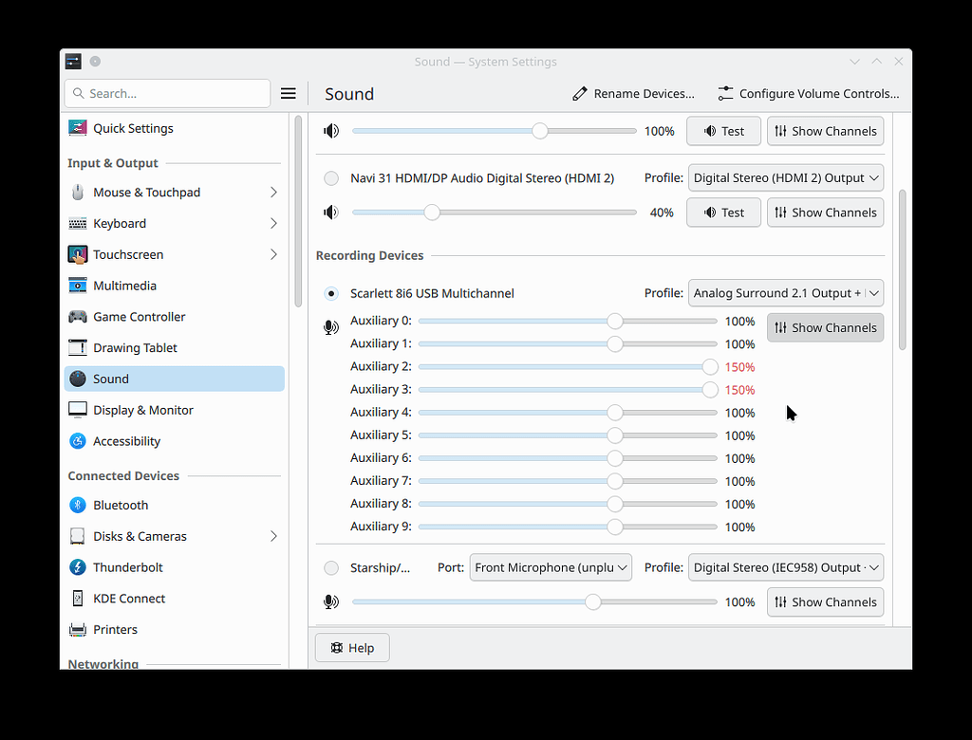Click the Drawing Tablet icon
972x740 pixels.
[x=77, y=347]
